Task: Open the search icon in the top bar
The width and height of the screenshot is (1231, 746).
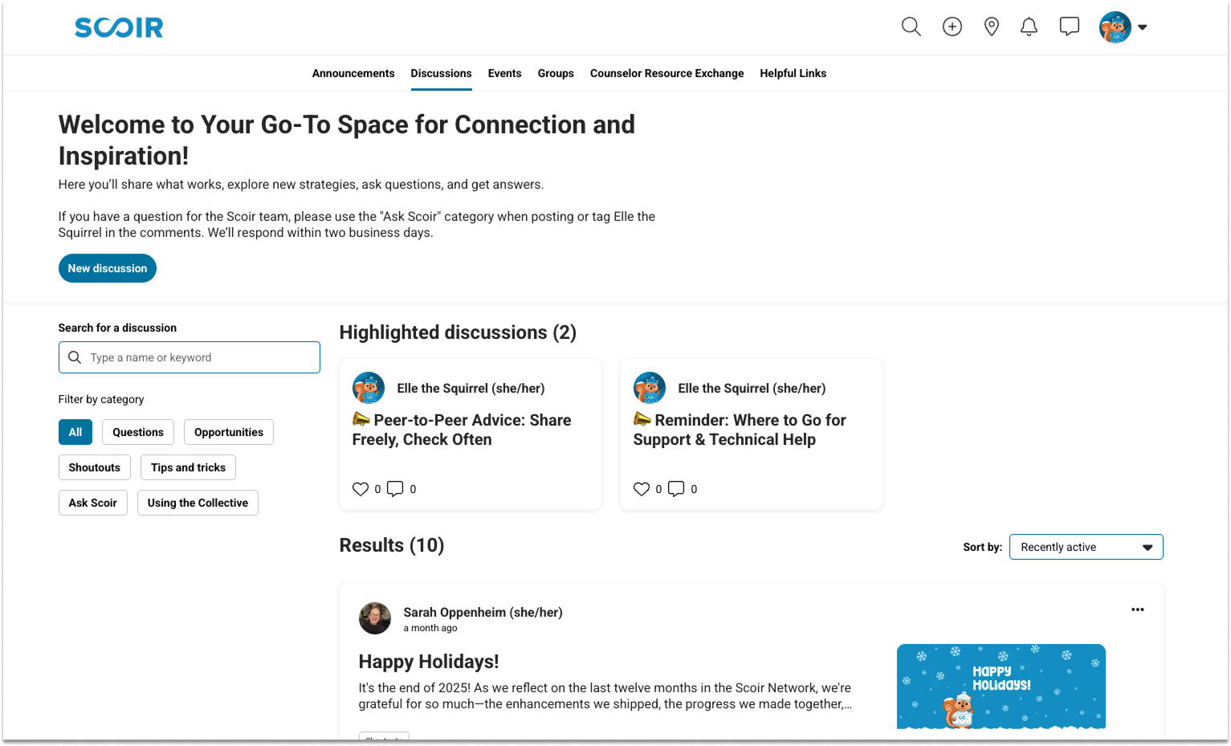Action: [x=911, y=26]
